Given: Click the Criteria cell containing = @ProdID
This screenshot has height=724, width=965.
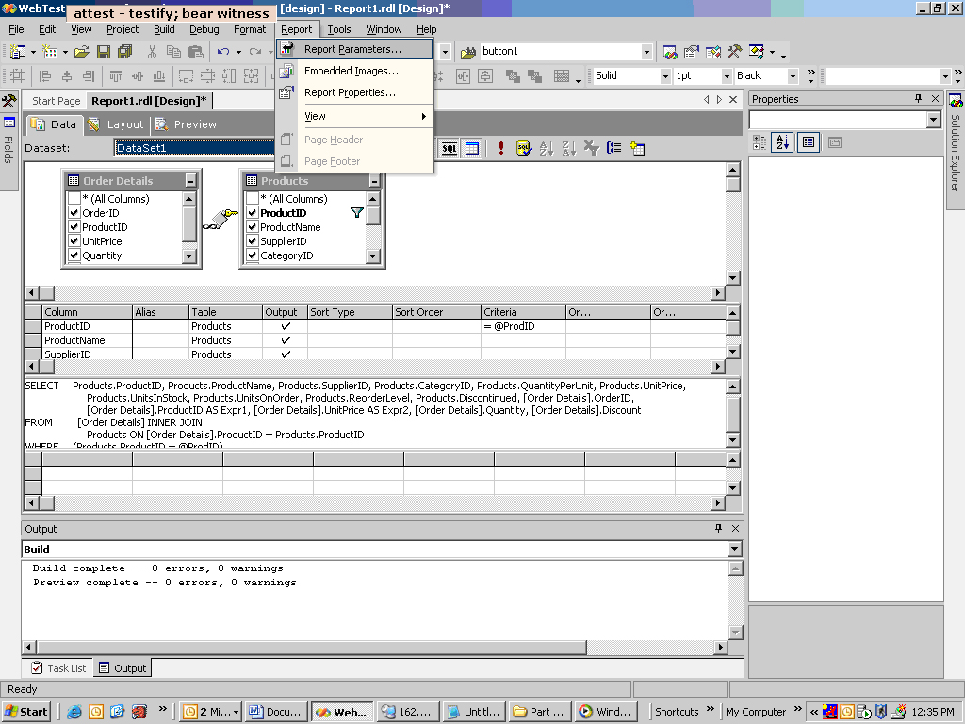Looking at the screenshot, I should [x=522, y=326].
